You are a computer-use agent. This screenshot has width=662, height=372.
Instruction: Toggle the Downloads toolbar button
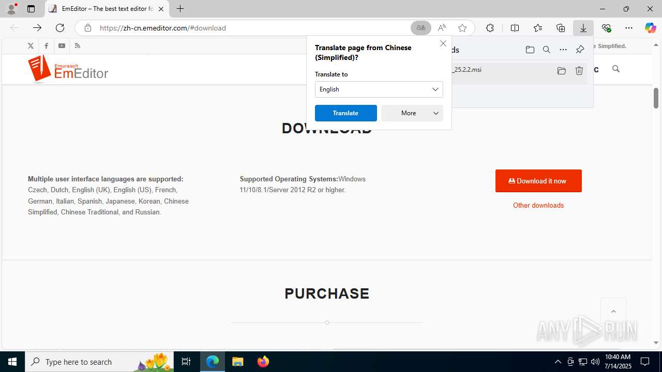coord(583,28)
